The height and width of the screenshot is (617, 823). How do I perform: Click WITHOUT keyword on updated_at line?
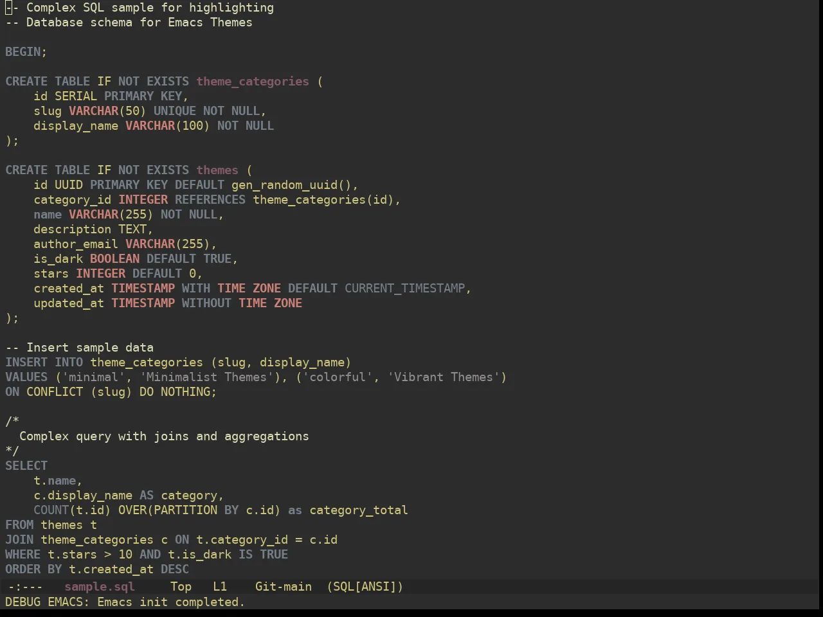(206, 303)
